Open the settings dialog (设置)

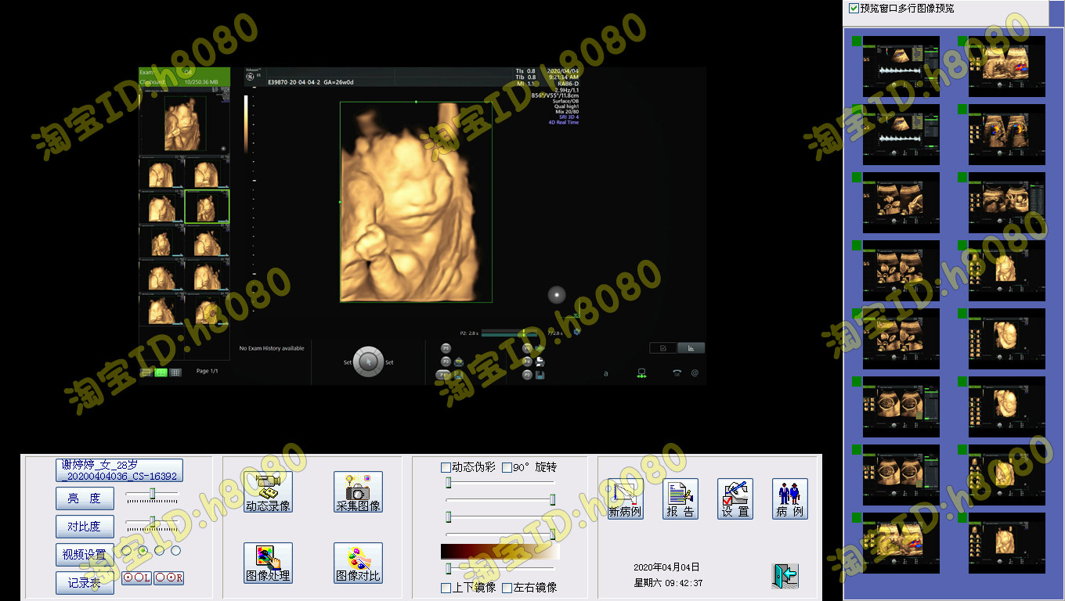pyautogui.click(x=735, y=499)
